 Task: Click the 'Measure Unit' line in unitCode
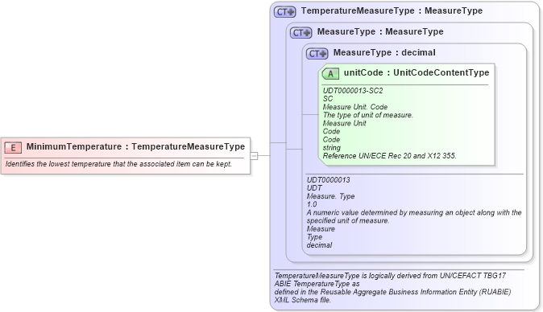click(x=344, y=123)
